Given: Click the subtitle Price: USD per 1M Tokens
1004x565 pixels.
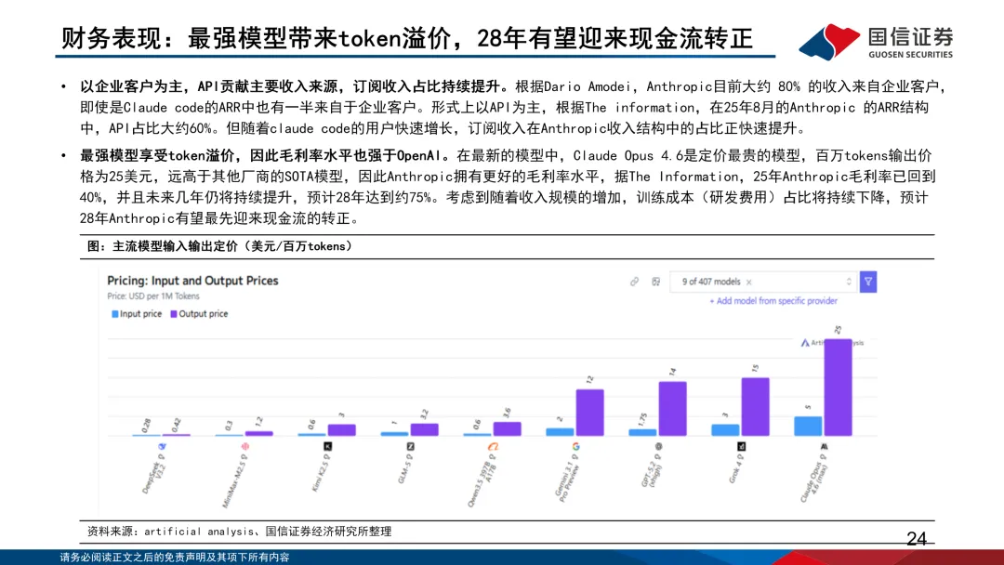Looking at the screenshot, I should point(153,296).
